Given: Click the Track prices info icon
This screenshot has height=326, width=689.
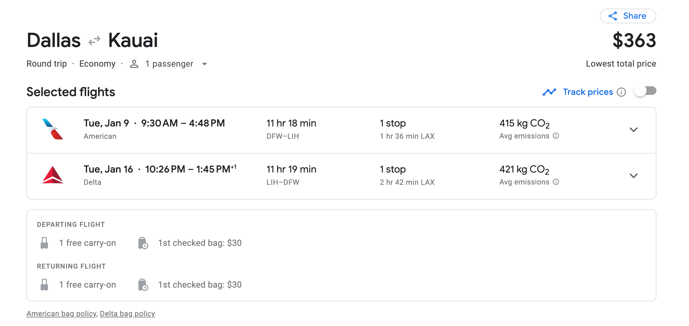Looking at the screenshot, I should 621,92.
